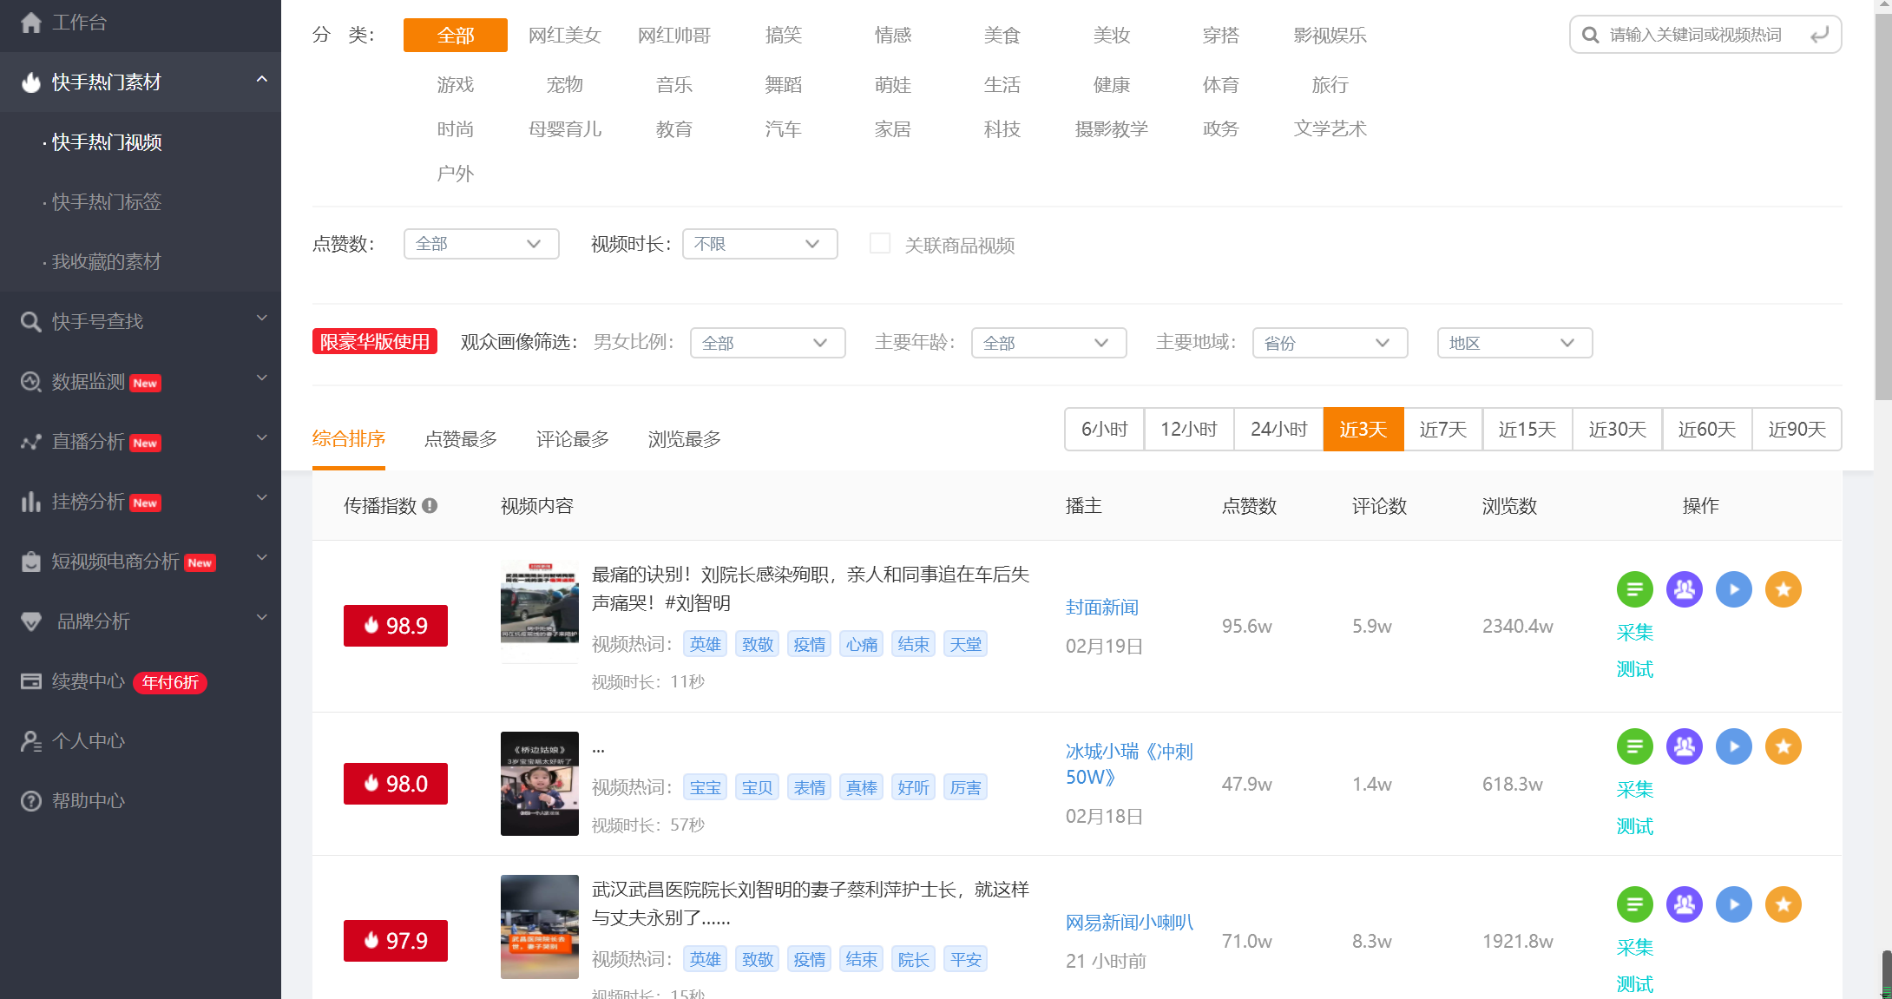Click the orange star/favorite icon for first video
Viewport: 1892px width, 999px height.
(1784, 589)
